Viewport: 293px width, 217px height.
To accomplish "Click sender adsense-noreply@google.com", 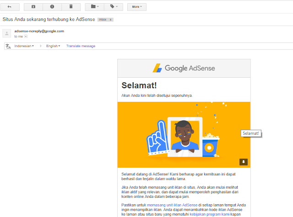I will pyautogui.click(x=39, y=31).
